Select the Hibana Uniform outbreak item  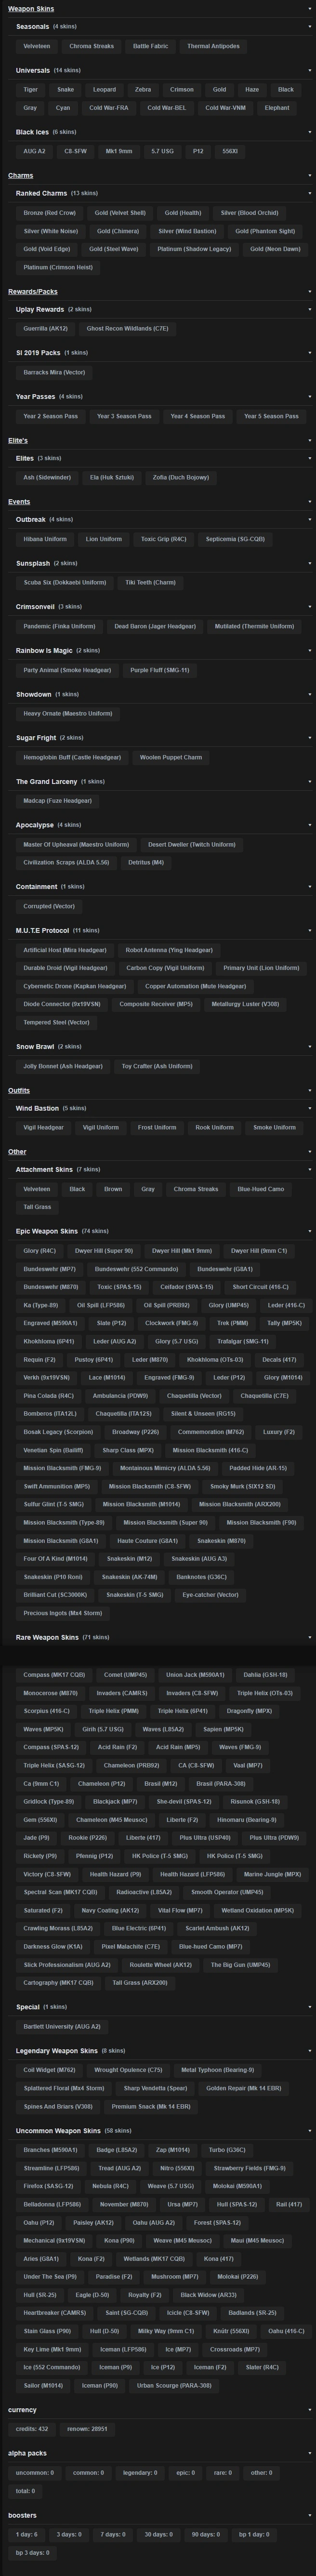pyautogui.click(x=45, y=539)
